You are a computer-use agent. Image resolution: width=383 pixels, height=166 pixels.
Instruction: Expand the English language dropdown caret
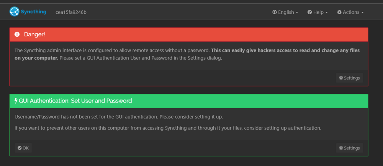point(297,13)
